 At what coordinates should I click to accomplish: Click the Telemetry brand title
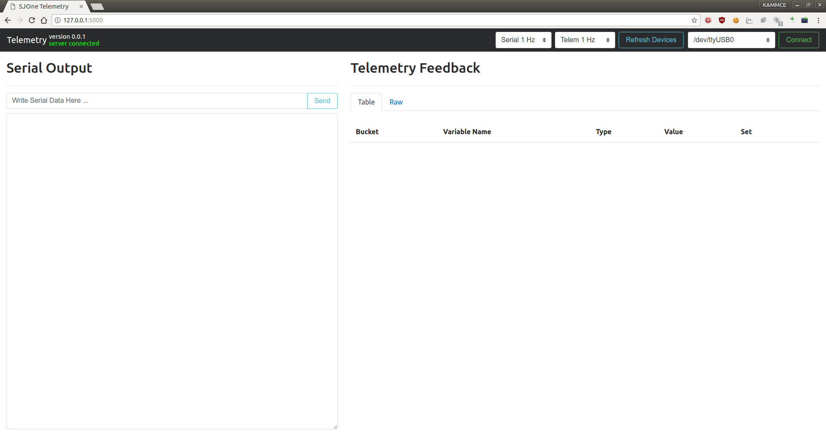(27, 40)
